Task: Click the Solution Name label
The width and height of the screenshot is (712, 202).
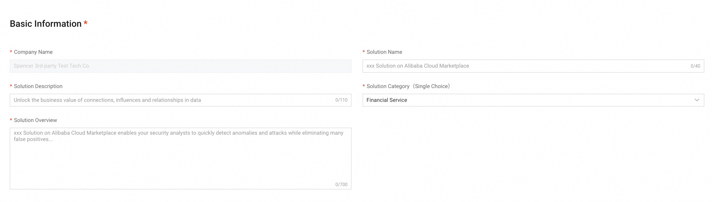Action: tap(384, 52)
